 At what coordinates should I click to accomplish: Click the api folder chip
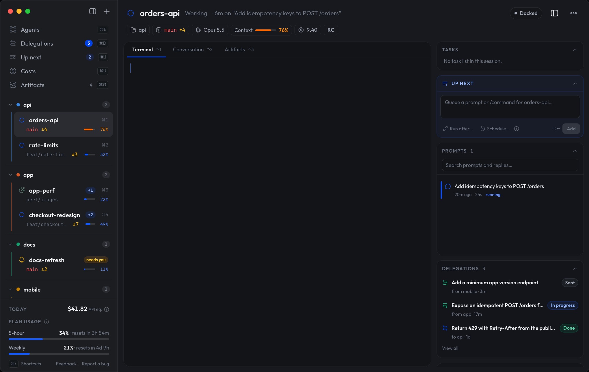138,30
